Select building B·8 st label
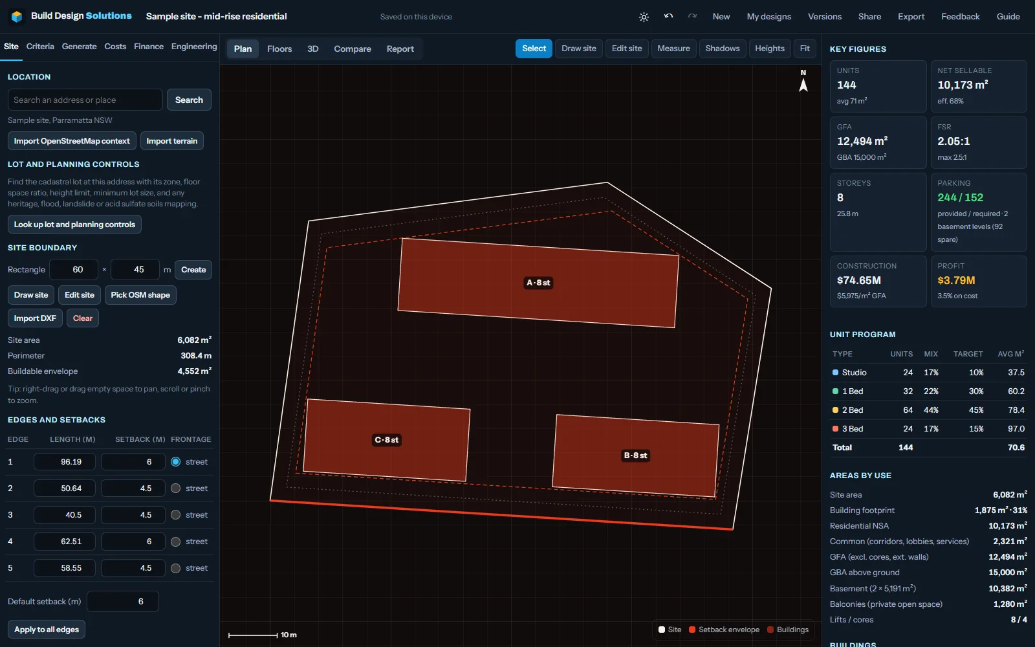The image size is (1035, 647). pos(635,455)
